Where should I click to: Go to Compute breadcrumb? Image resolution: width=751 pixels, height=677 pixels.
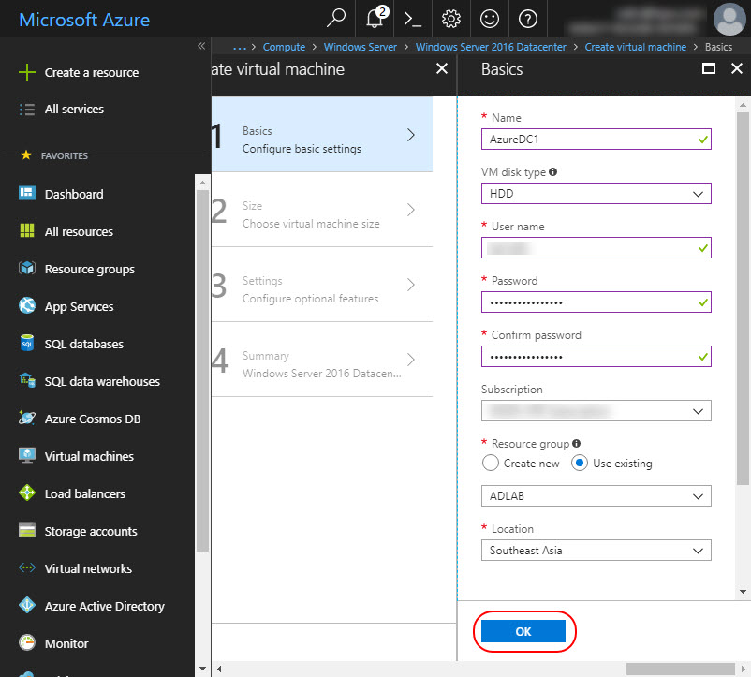point(284,47)
